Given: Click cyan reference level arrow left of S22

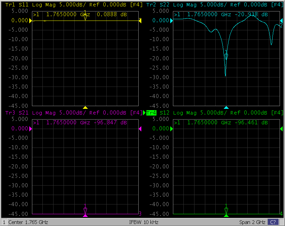Looking at the screenshot, I should point(171,21).
